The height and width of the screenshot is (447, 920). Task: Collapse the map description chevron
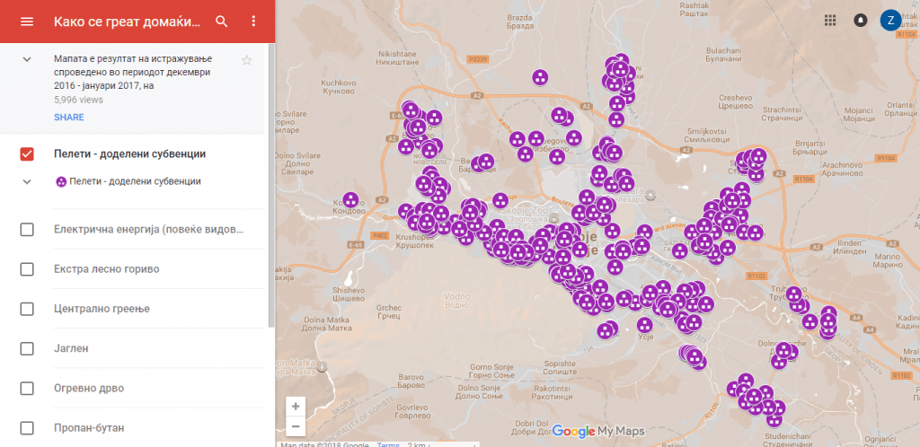(x=27, y=59)
